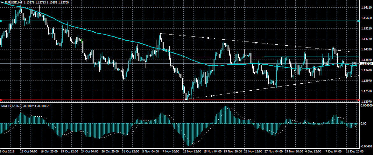Click the 19 Oct 12:00 time label
Screen dimensions: 373x155
point(69,151)
